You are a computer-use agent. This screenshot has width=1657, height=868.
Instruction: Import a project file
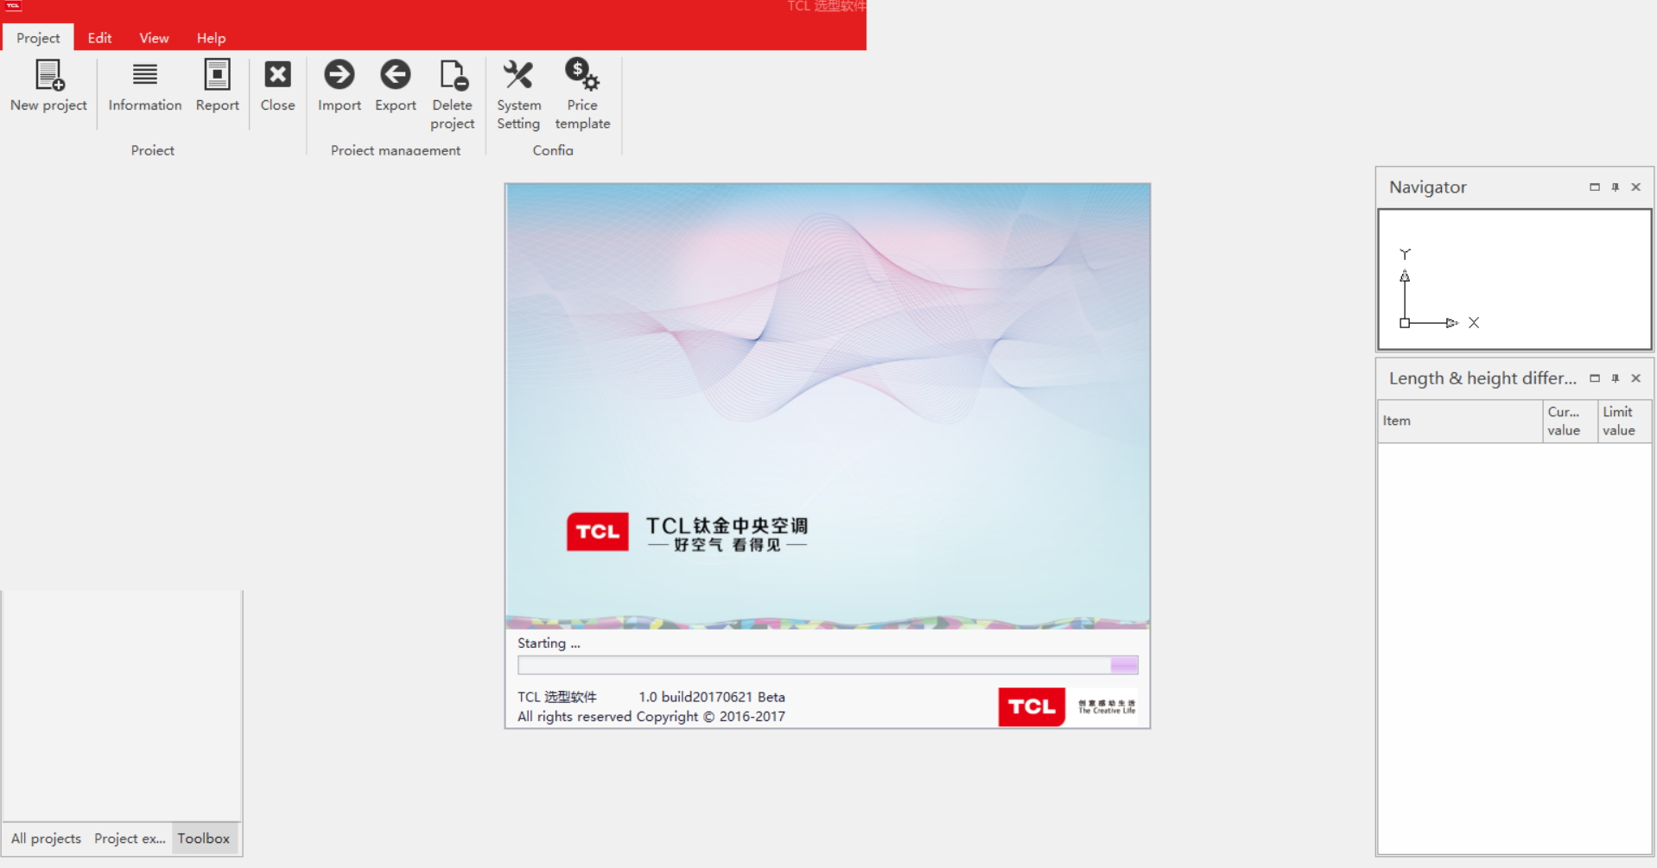tap(339, 86)
